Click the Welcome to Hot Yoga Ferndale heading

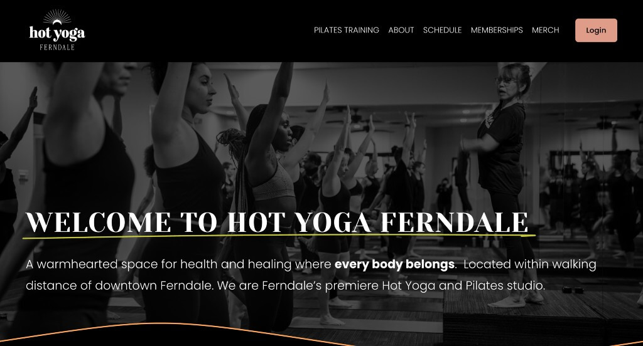click(x=277, y=223)
